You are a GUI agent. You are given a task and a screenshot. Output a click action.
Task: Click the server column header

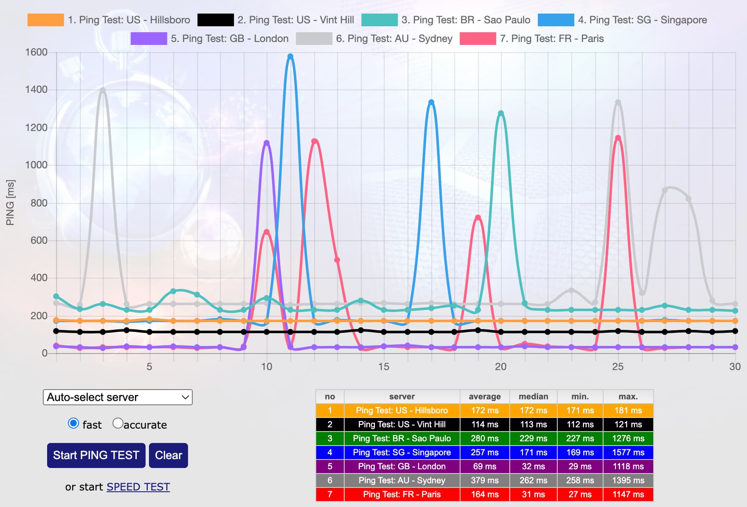pyautogui.click(x=402, y=396)
